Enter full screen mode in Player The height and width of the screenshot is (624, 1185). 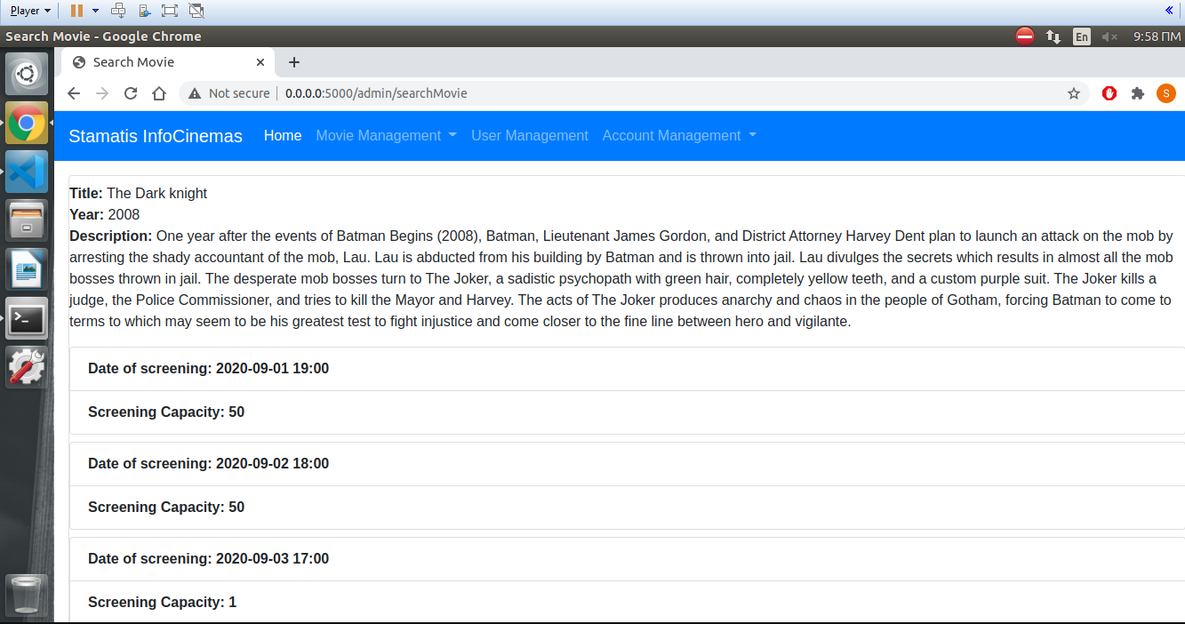170,11
